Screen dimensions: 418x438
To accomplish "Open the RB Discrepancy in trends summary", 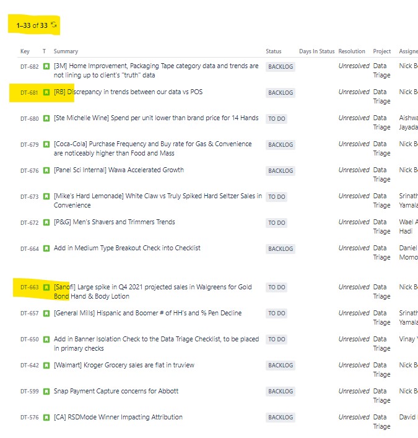I will (x=128, y=92).
